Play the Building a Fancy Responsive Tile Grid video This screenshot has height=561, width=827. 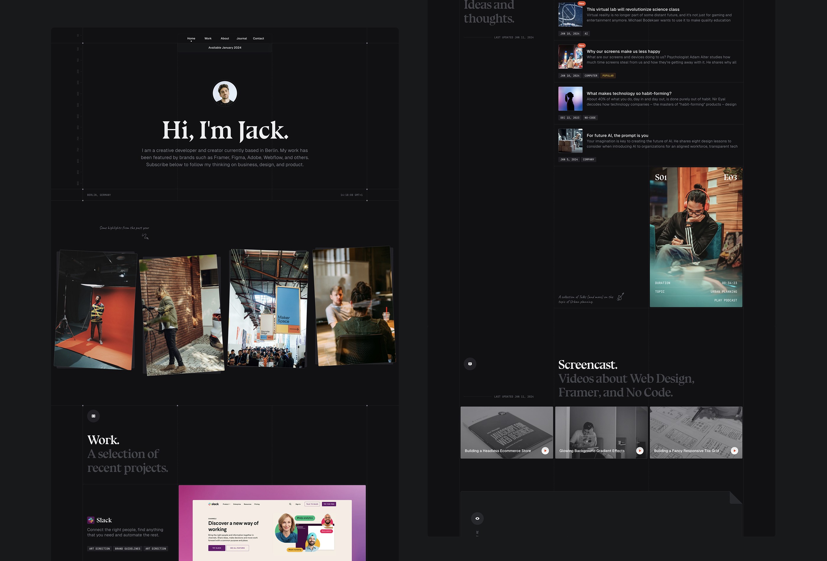coord(735,450)
